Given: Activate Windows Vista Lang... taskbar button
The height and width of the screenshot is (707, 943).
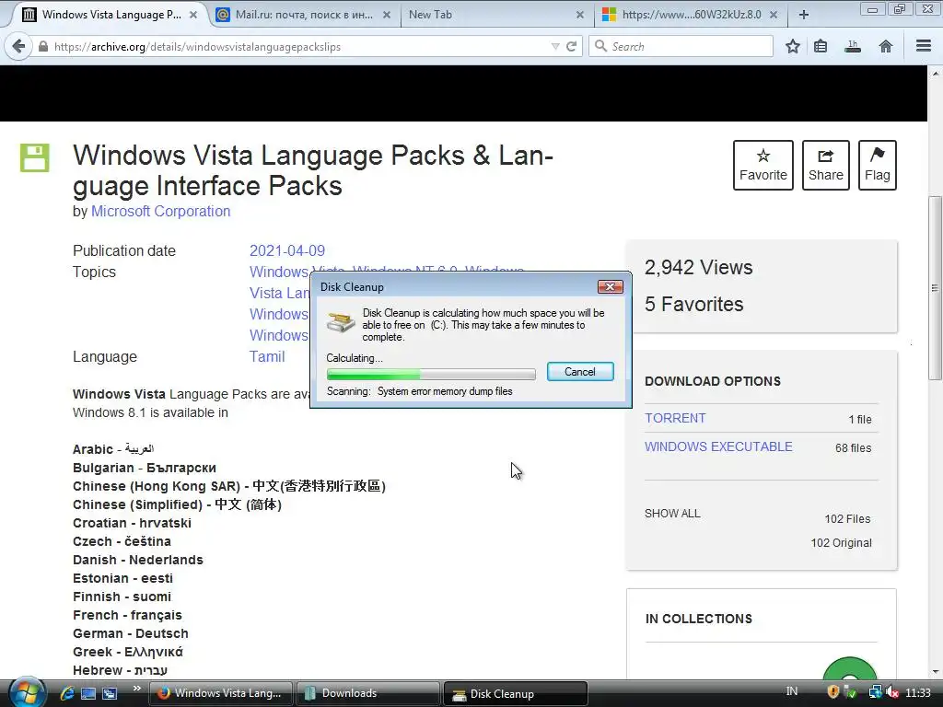Looking at the screenshot, I should 221,693.
